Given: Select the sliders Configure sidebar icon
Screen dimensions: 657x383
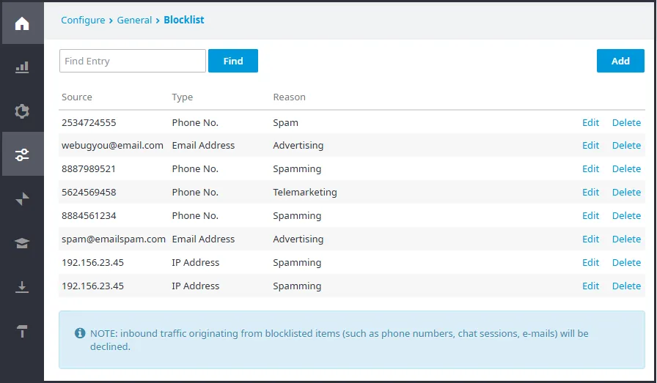Looking at the screenshot, I should pyautogui.click(x=22, y=155).
